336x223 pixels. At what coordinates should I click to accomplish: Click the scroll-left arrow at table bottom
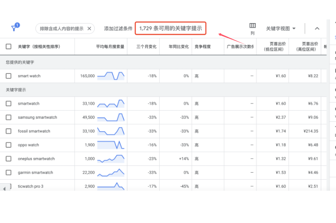[5, 188]
